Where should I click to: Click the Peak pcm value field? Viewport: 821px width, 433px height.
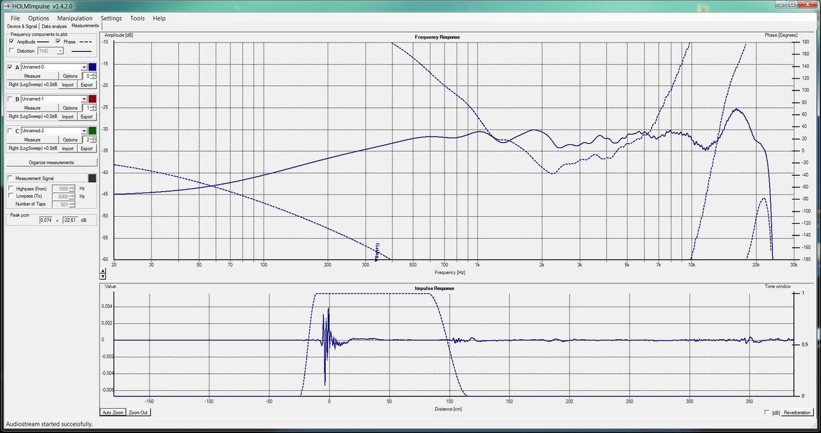(x=46, y=220)
